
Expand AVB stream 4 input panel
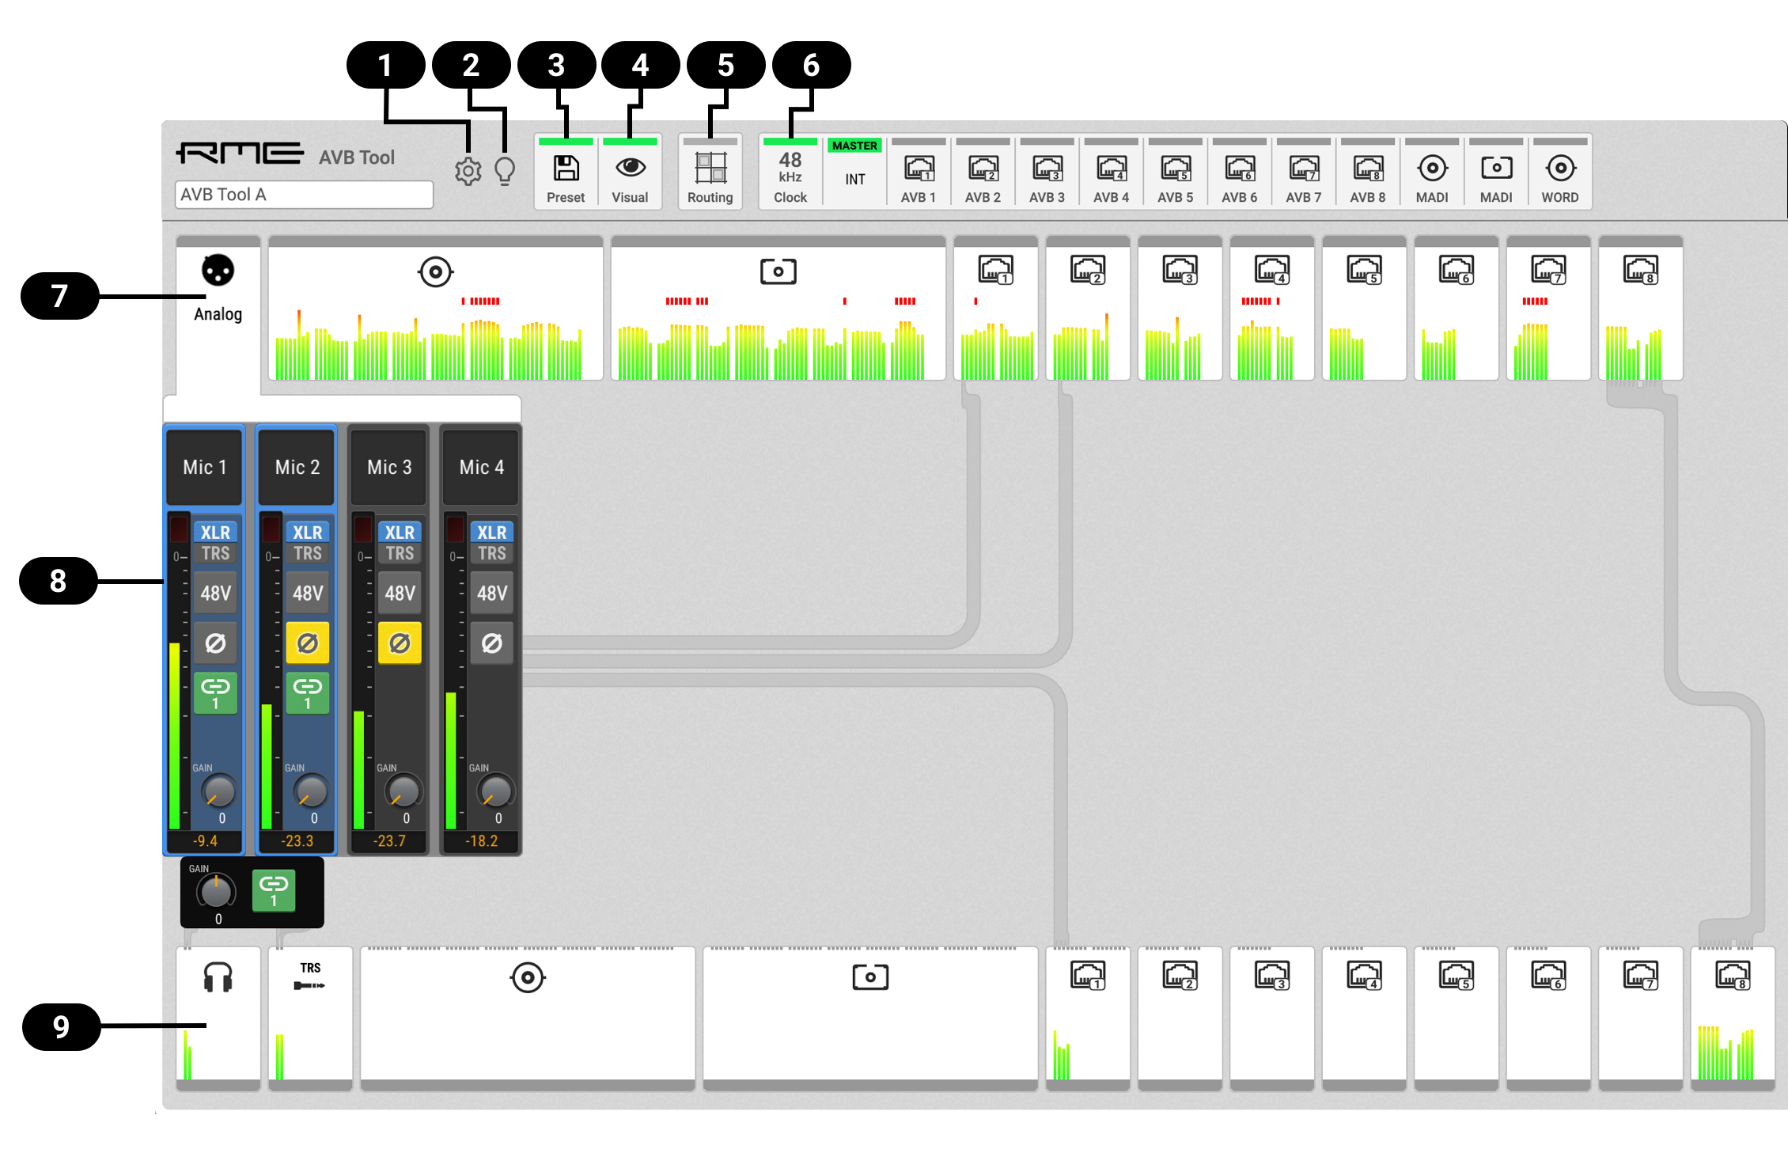pyautogui.click(x=1272, y=308)
